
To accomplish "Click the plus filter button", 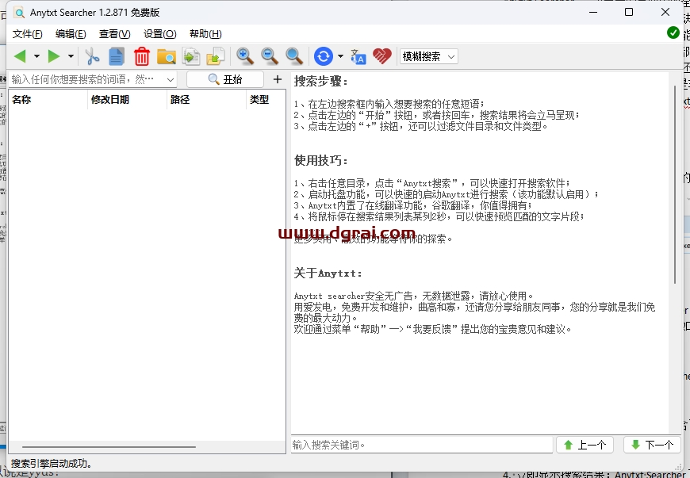I will click(278, 79).
